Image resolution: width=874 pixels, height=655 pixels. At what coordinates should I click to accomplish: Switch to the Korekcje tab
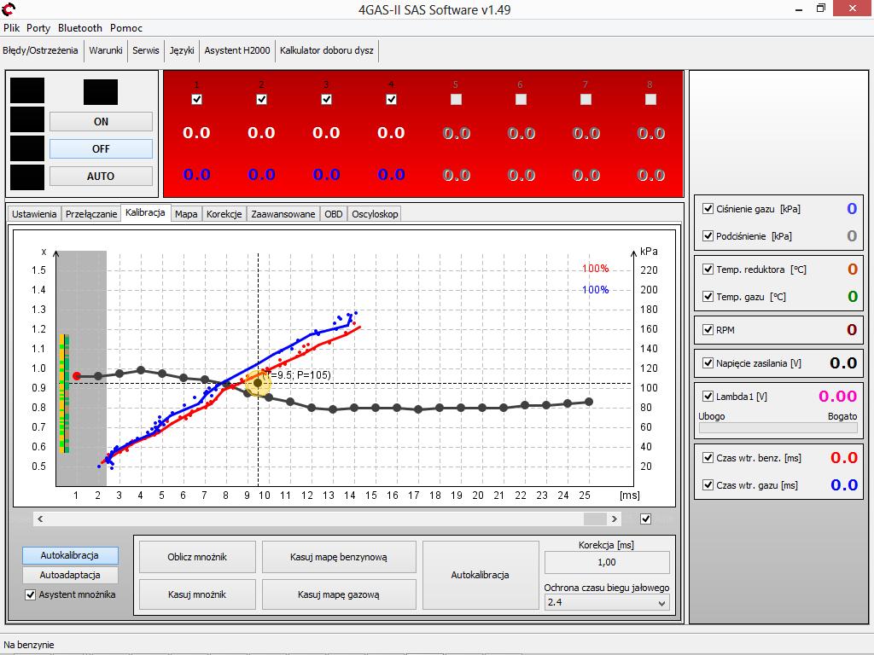pyautogui.click(x=224, y=214)
